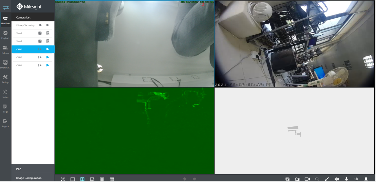The width and height of the screenshot is (376, 182).
Task: Start recording with the video camera icon
Action: click(x=307, y=179)
